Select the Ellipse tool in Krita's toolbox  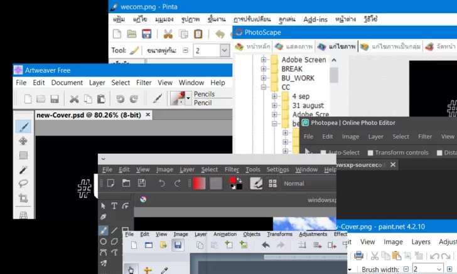pyautogui.click(x=103, y=241)
